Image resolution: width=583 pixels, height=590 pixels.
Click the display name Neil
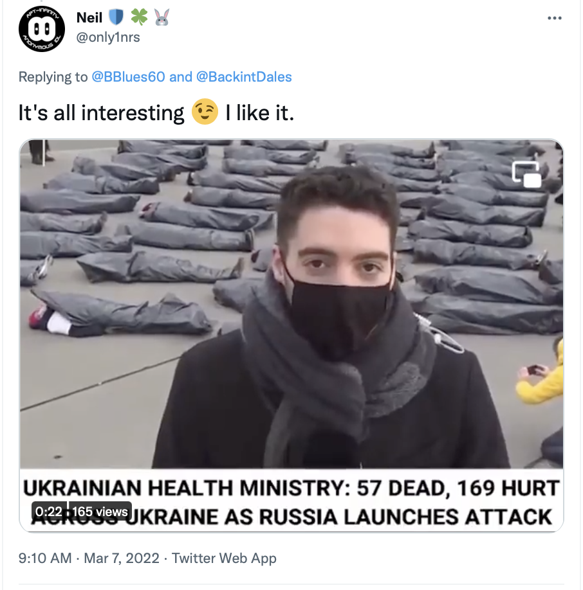(89, 18)
